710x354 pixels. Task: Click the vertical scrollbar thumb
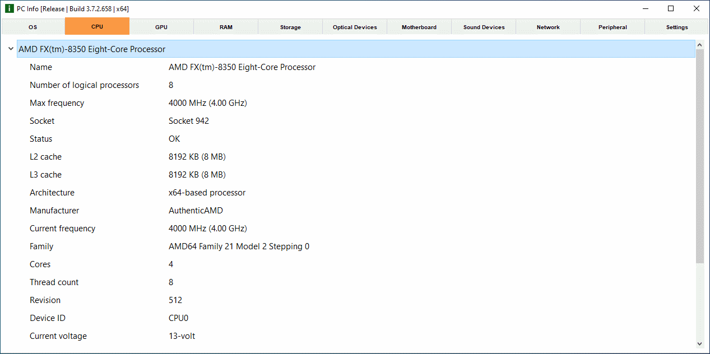700,156
